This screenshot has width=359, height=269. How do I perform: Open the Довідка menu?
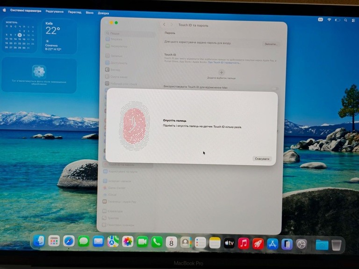point(103,13)
